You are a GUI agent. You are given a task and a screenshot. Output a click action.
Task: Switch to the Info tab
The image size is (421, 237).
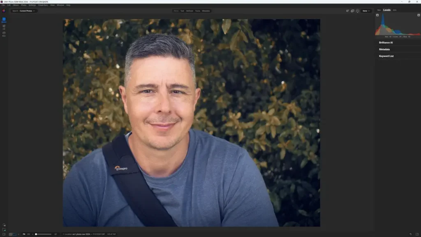tap(394, 10)
